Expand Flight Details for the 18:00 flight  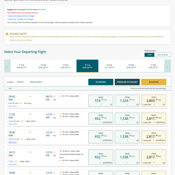13,143
